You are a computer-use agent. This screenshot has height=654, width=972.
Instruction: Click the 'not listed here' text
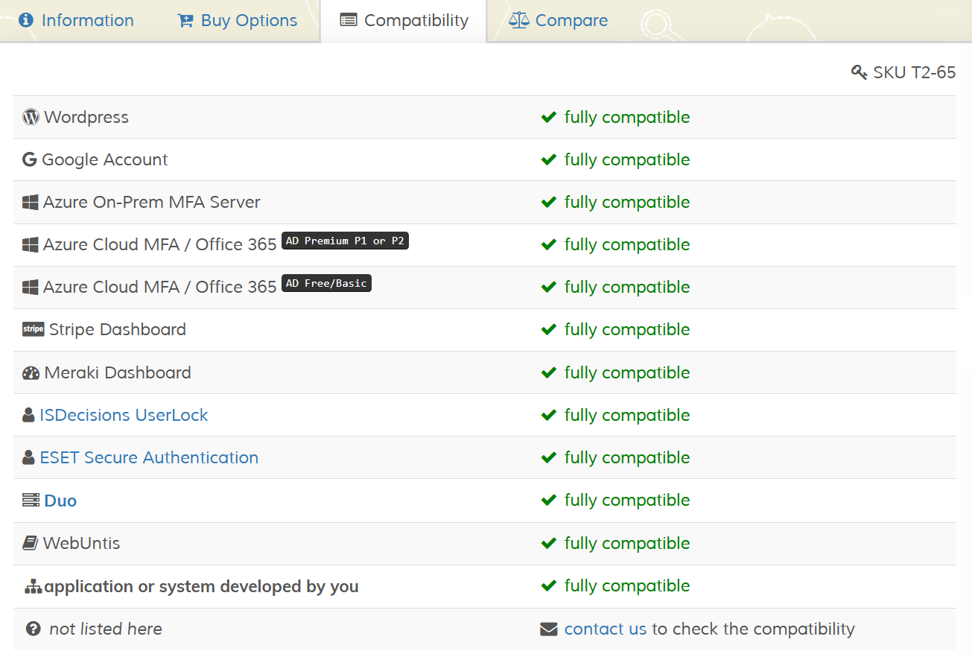[x=106, y=629]
